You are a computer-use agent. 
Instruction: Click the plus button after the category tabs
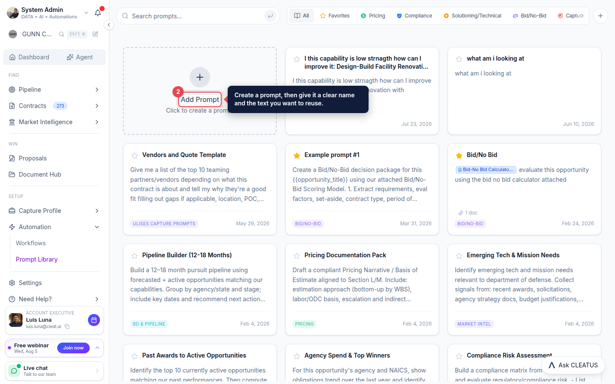coord(600,16)
